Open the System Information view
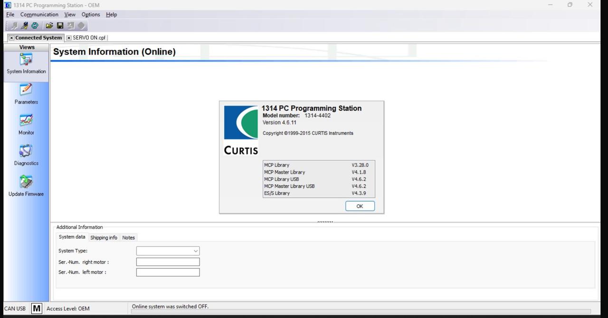608x318 pixels. click(26, 64)
